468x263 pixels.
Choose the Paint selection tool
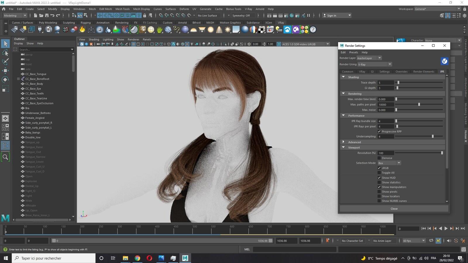click(5, 61)
